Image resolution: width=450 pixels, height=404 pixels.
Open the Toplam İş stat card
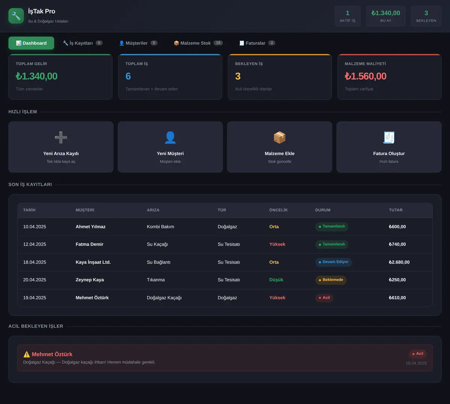170,77
